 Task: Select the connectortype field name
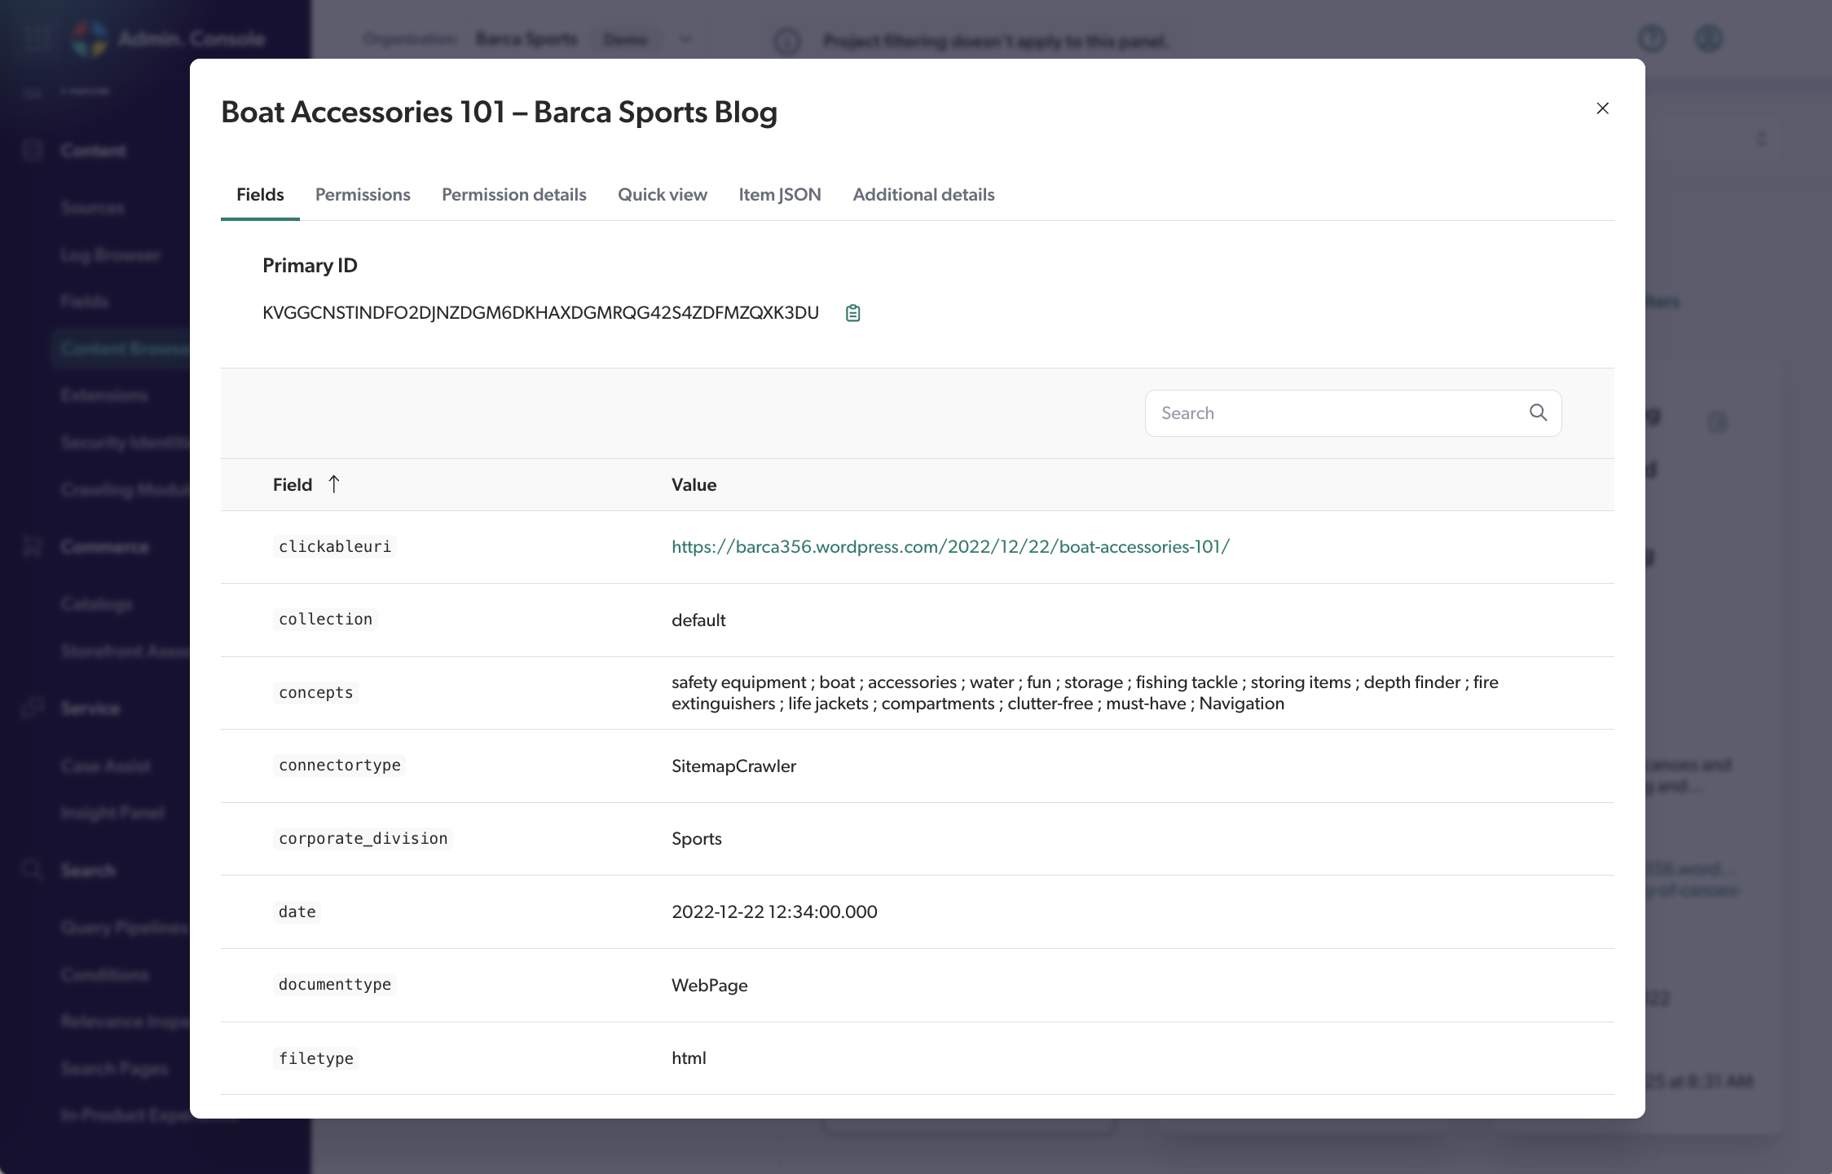click(x=339, y=765)
